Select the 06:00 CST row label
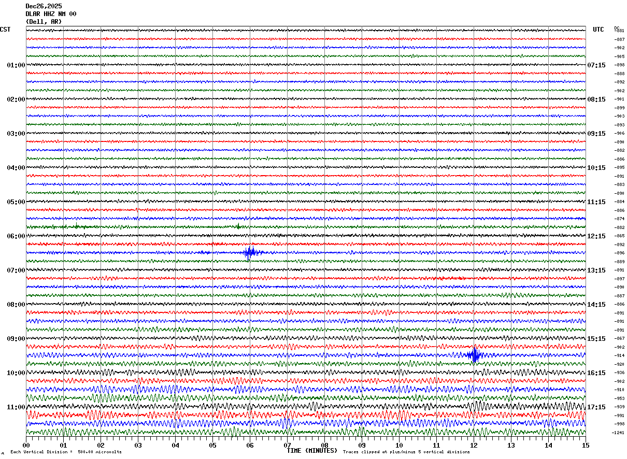The width and height of the screenshot is (627, 459). tap(16, 236)
